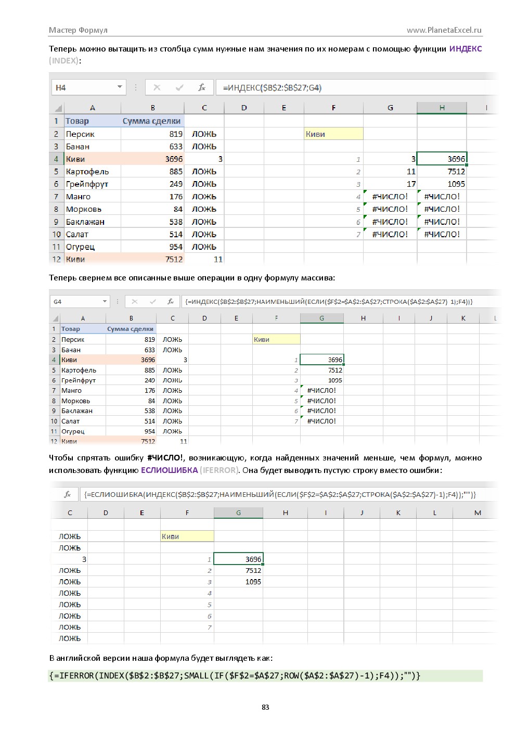Click the formula bar containing =ИНДЕКС($B$2:$B$27;G4)
516x730 pixels.
[356, 87]
